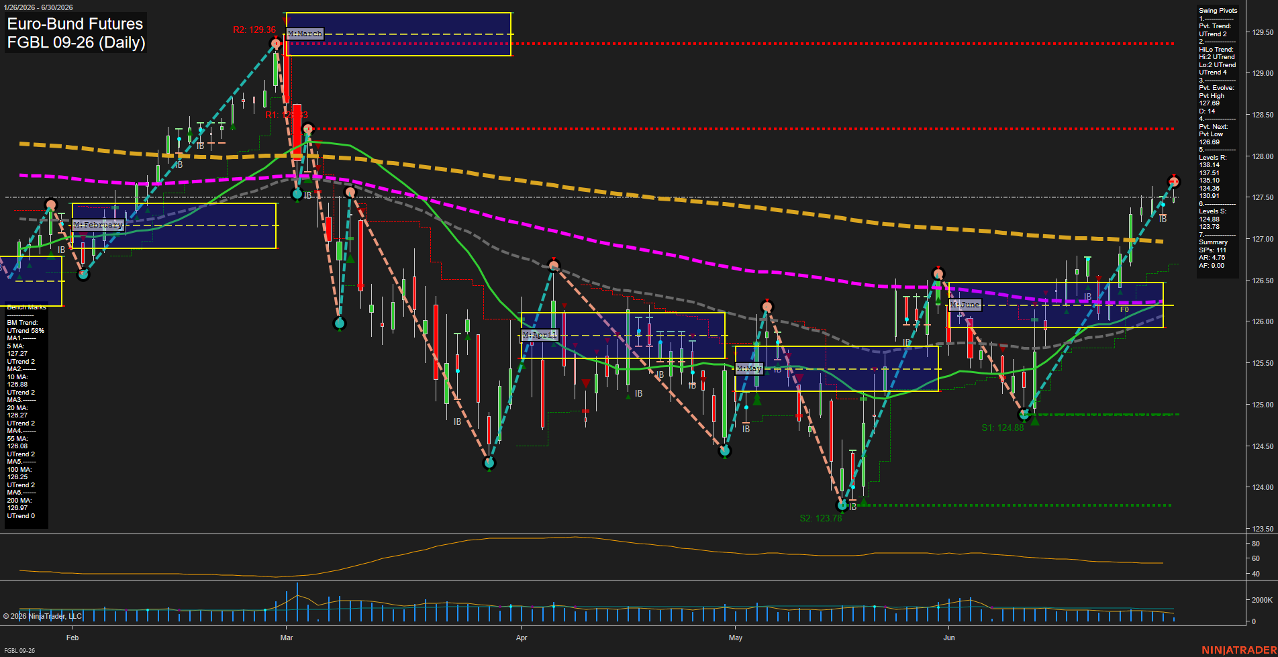This screenshot has height=657, width=1278.
Task: Click the Apr label on the time axis
Action: (x=522, y=638)
